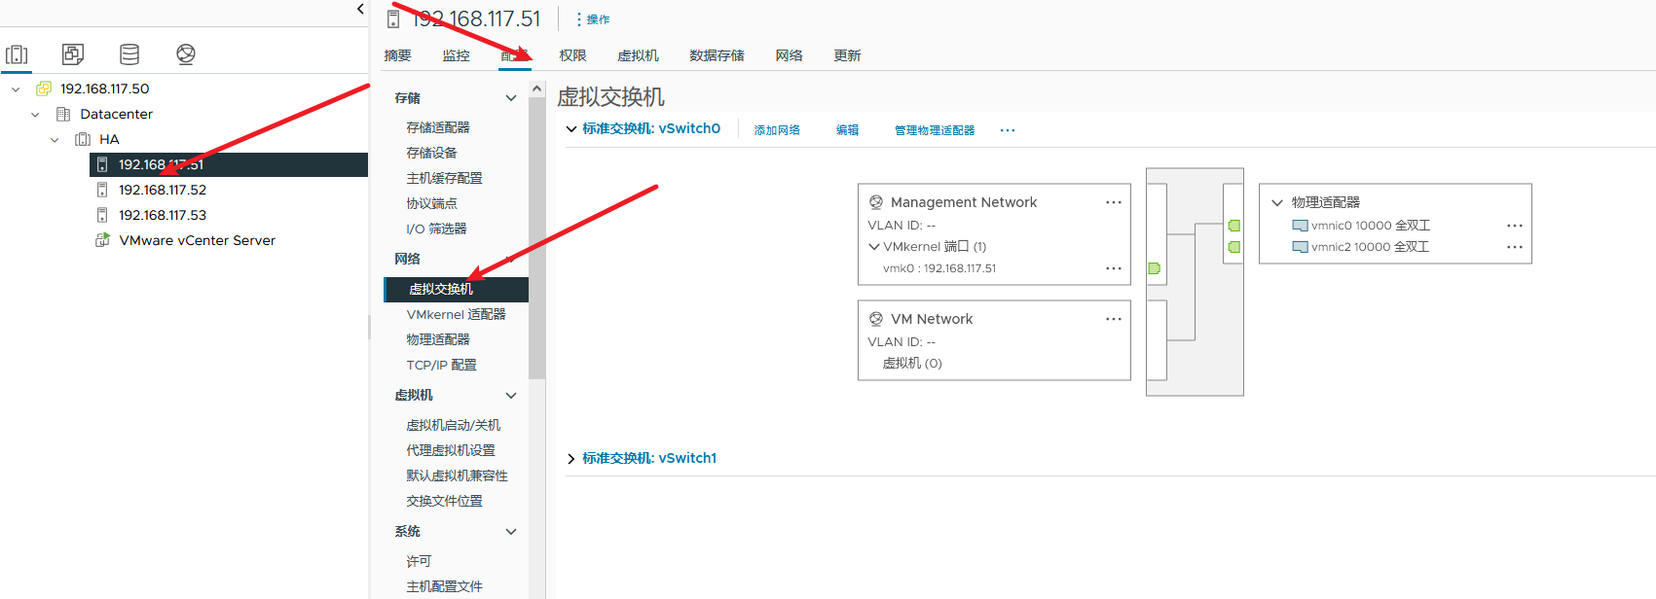The height and width of the screenshot is (599, 1656).
Task: Open the Storage inventory view icon
Action: (129, 54)
